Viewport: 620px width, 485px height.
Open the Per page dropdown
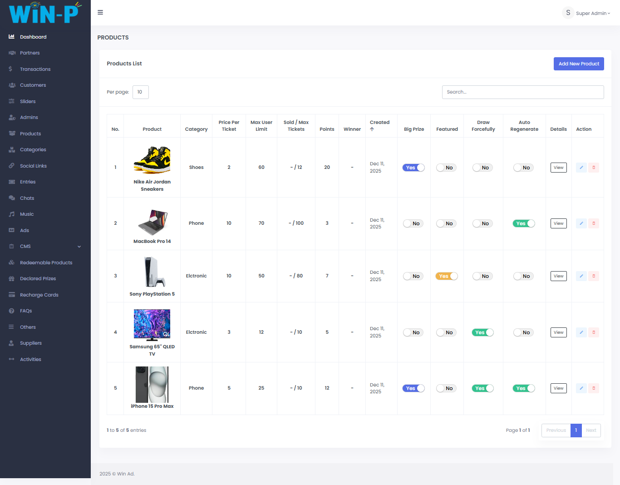click(x=141, y=92)
